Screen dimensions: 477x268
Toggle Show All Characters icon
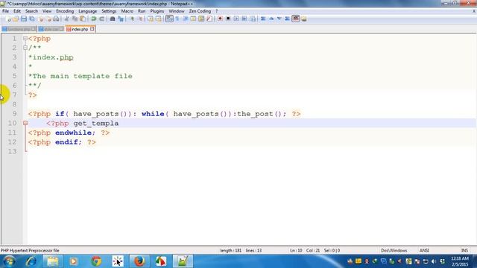point(177,19)
